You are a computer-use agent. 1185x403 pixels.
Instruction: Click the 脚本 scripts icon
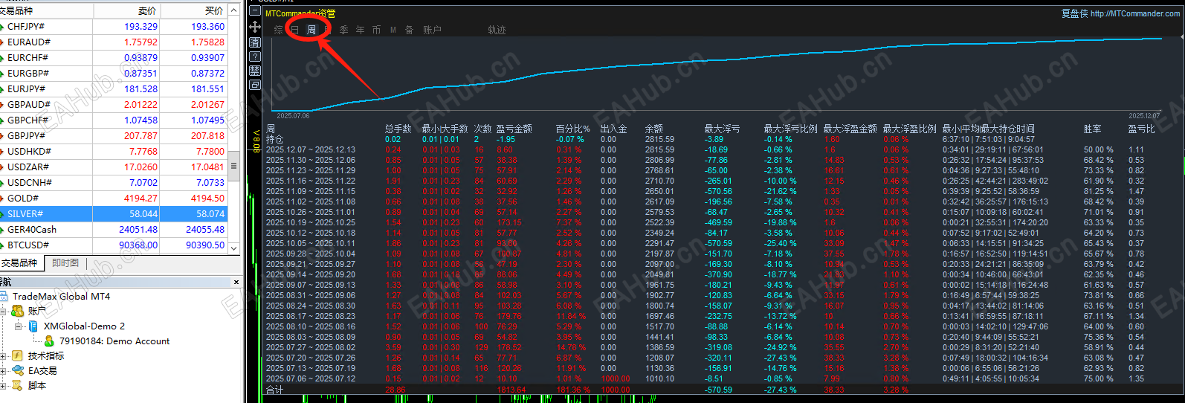18,385
